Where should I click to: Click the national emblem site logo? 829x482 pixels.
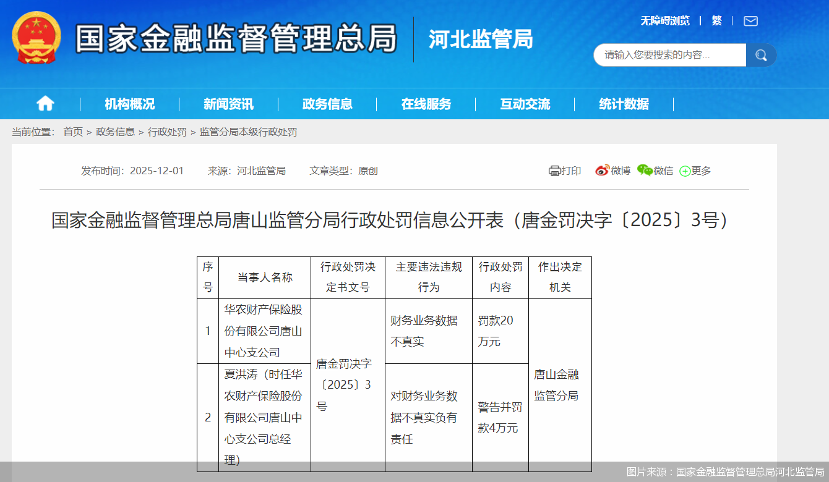[x=35, y=38]
